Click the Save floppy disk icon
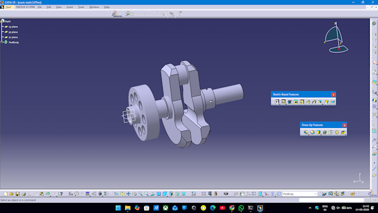378x213 pixels. pos(17,194)
